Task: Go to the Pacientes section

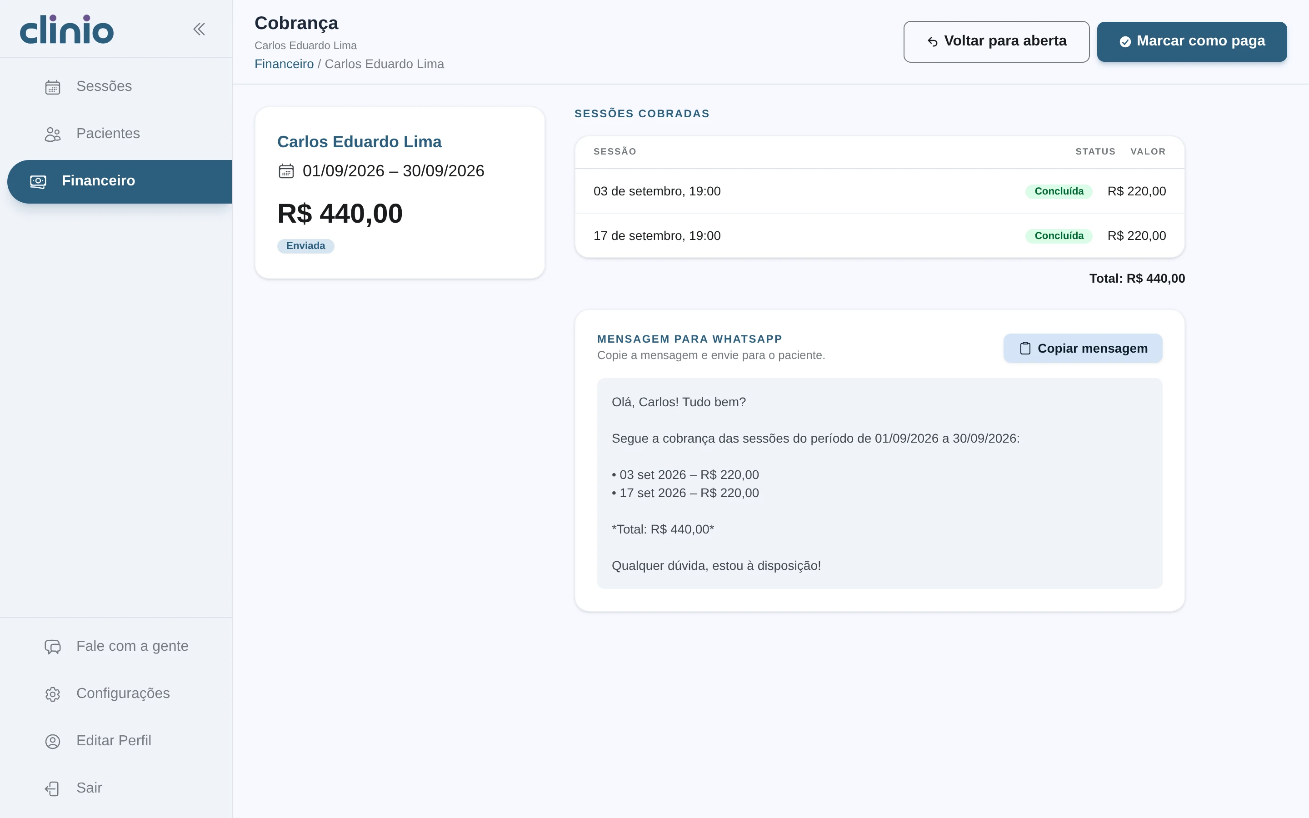Action: pyautogui.click(x=116, y=134)
